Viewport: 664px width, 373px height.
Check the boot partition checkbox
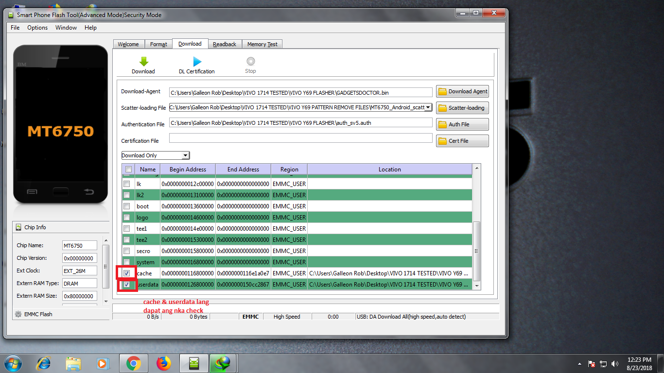coord(126,206)
